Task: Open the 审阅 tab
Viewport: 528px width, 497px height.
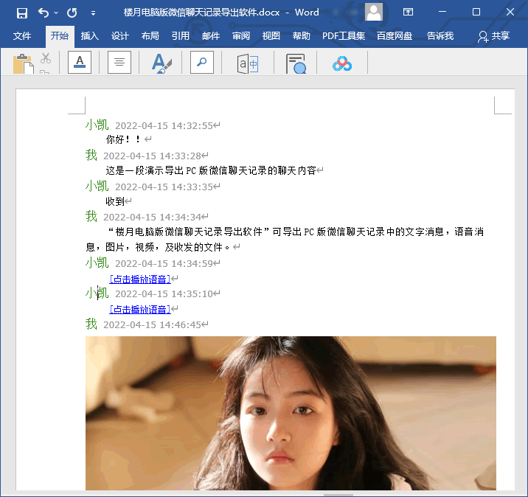Action: [241, 35]
